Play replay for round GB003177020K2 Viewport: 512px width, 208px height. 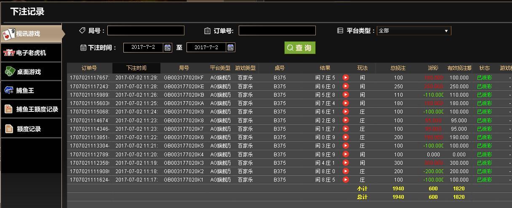point(346,171)
